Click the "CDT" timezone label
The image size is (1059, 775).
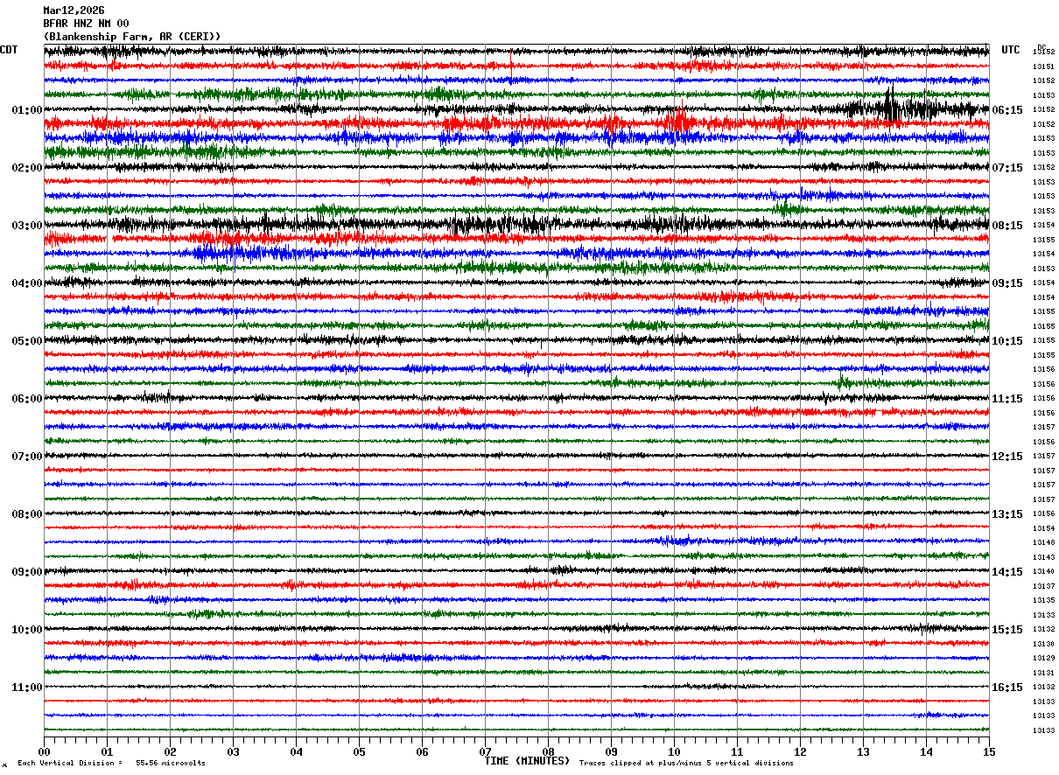(x=9, y=50)
